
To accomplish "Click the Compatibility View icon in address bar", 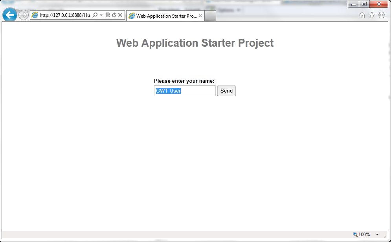I will [x=107, y=15].
